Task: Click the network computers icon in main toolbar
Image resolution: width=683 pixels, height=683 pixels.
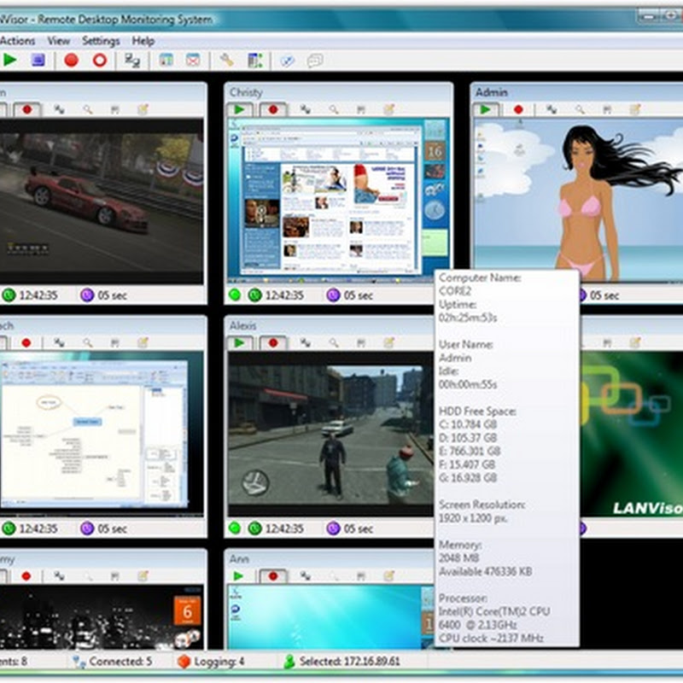Action: [x=132, y=60]
